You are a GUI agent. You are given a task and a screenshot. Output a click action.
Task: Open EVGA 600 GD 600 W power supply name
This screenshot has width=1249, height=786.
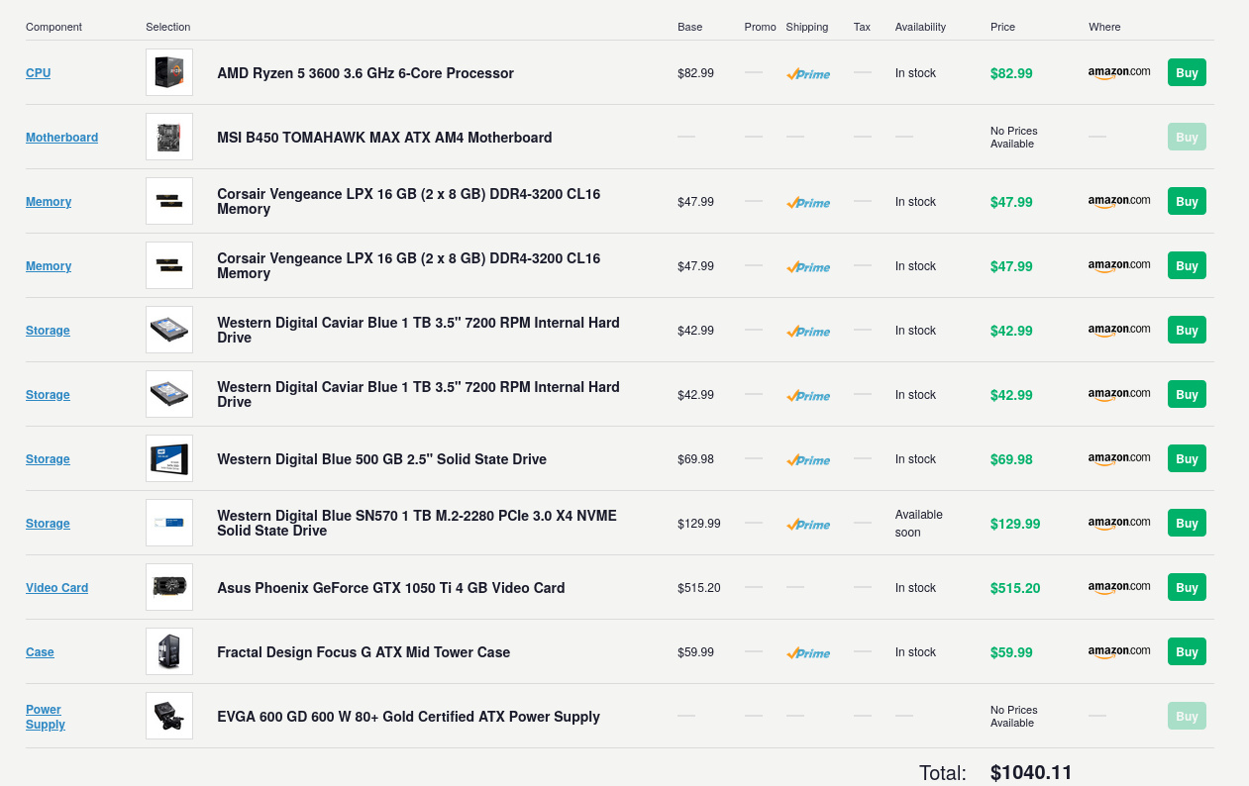click(x=408, y=717)
